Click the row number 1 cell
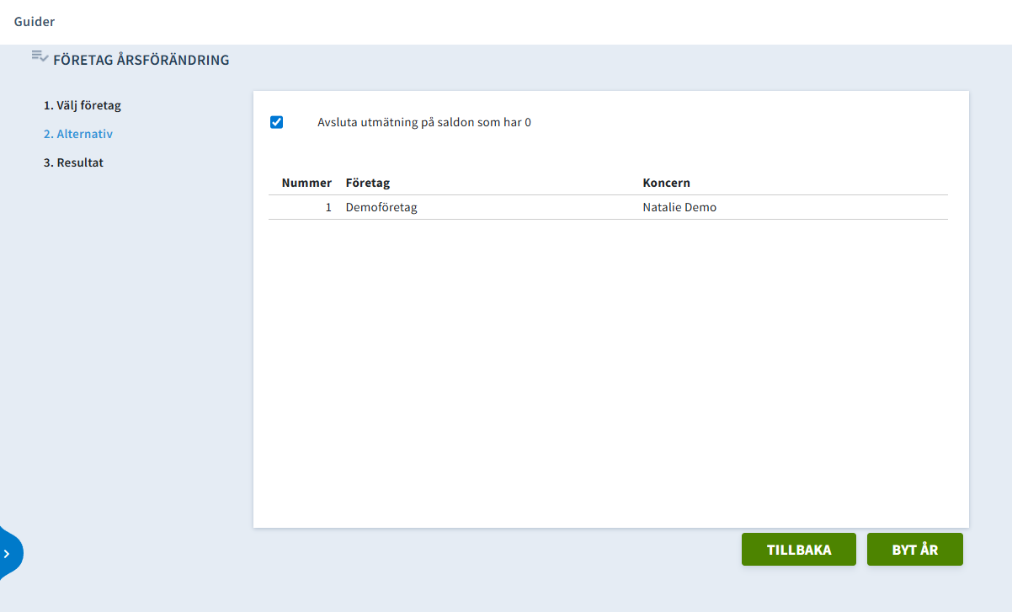This screenshot has height=612, width=1012. click(328, 207)
